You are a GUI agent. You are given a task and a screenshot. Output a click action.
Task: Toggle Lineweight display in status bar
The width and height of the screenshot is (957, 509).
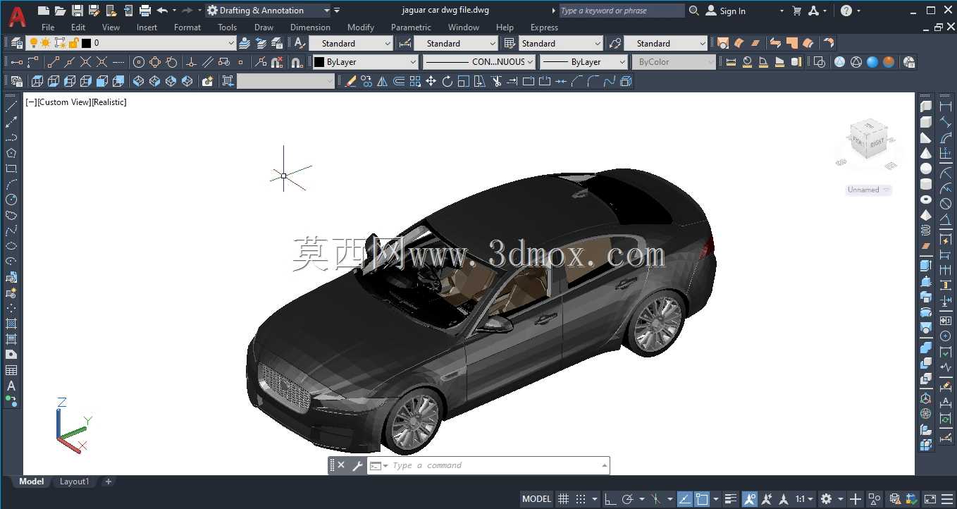[x=731, y=499]
